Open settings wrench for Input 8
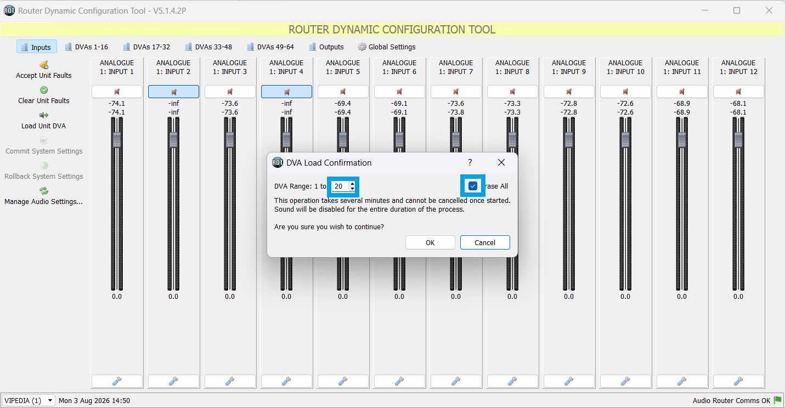 pyautogui.click(x=512, y=381)
